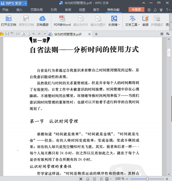Expand quick access toolbar dropdown arrow
The image size is (172, 181).
(45, 34)
